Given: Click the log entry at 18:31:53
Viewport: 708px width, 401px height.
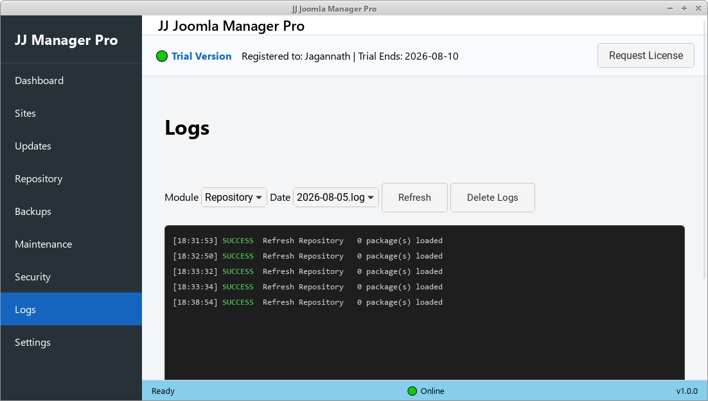Looking at the screenshot, I should point(308,241).
